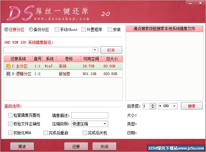The width and height of the screenshot is (206, 152).
Task: Select the 还原分区 radio button
Action: (x=6, y=30)
